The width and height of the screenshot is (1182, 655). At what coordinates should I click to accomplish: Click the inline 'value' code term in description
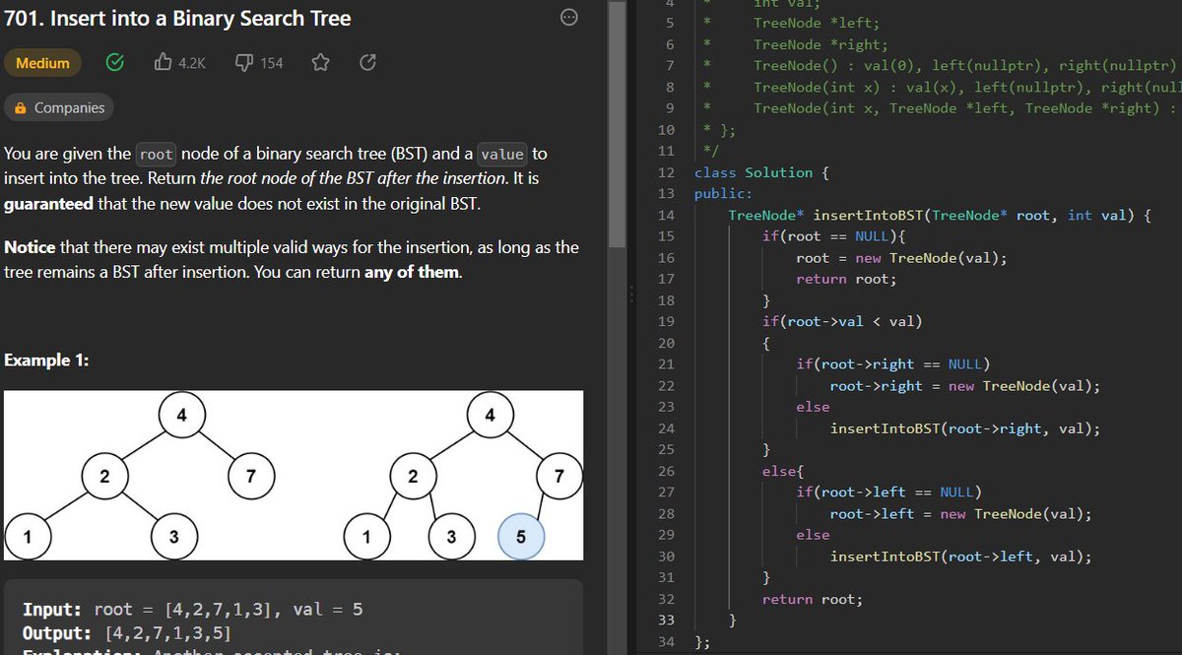(x=502, y=154)
